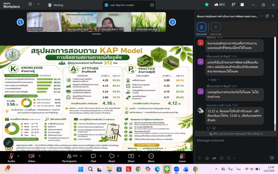Open the Chat panel from toolbar
This screenshot has width=278, height=174.
coord(93,158)
